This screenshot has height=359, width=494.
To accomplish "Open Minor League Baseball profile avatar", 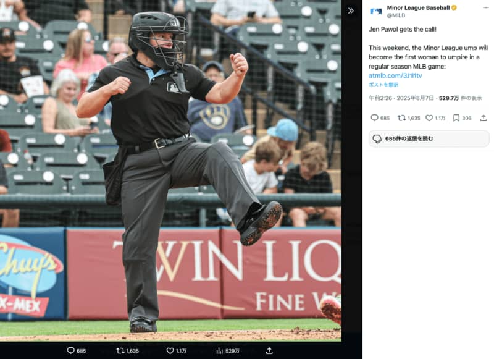I will pos(376,11).
